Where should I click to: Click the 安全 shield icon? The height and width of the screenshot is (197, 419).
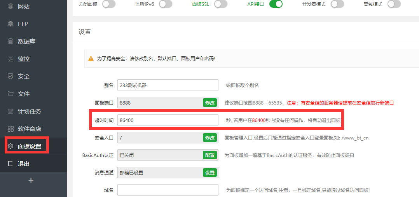[10, 77]
